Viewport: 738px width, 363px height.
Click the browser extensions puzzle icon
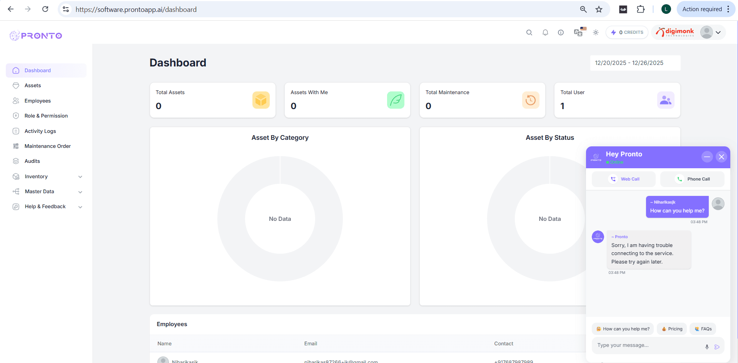(641, 9)
